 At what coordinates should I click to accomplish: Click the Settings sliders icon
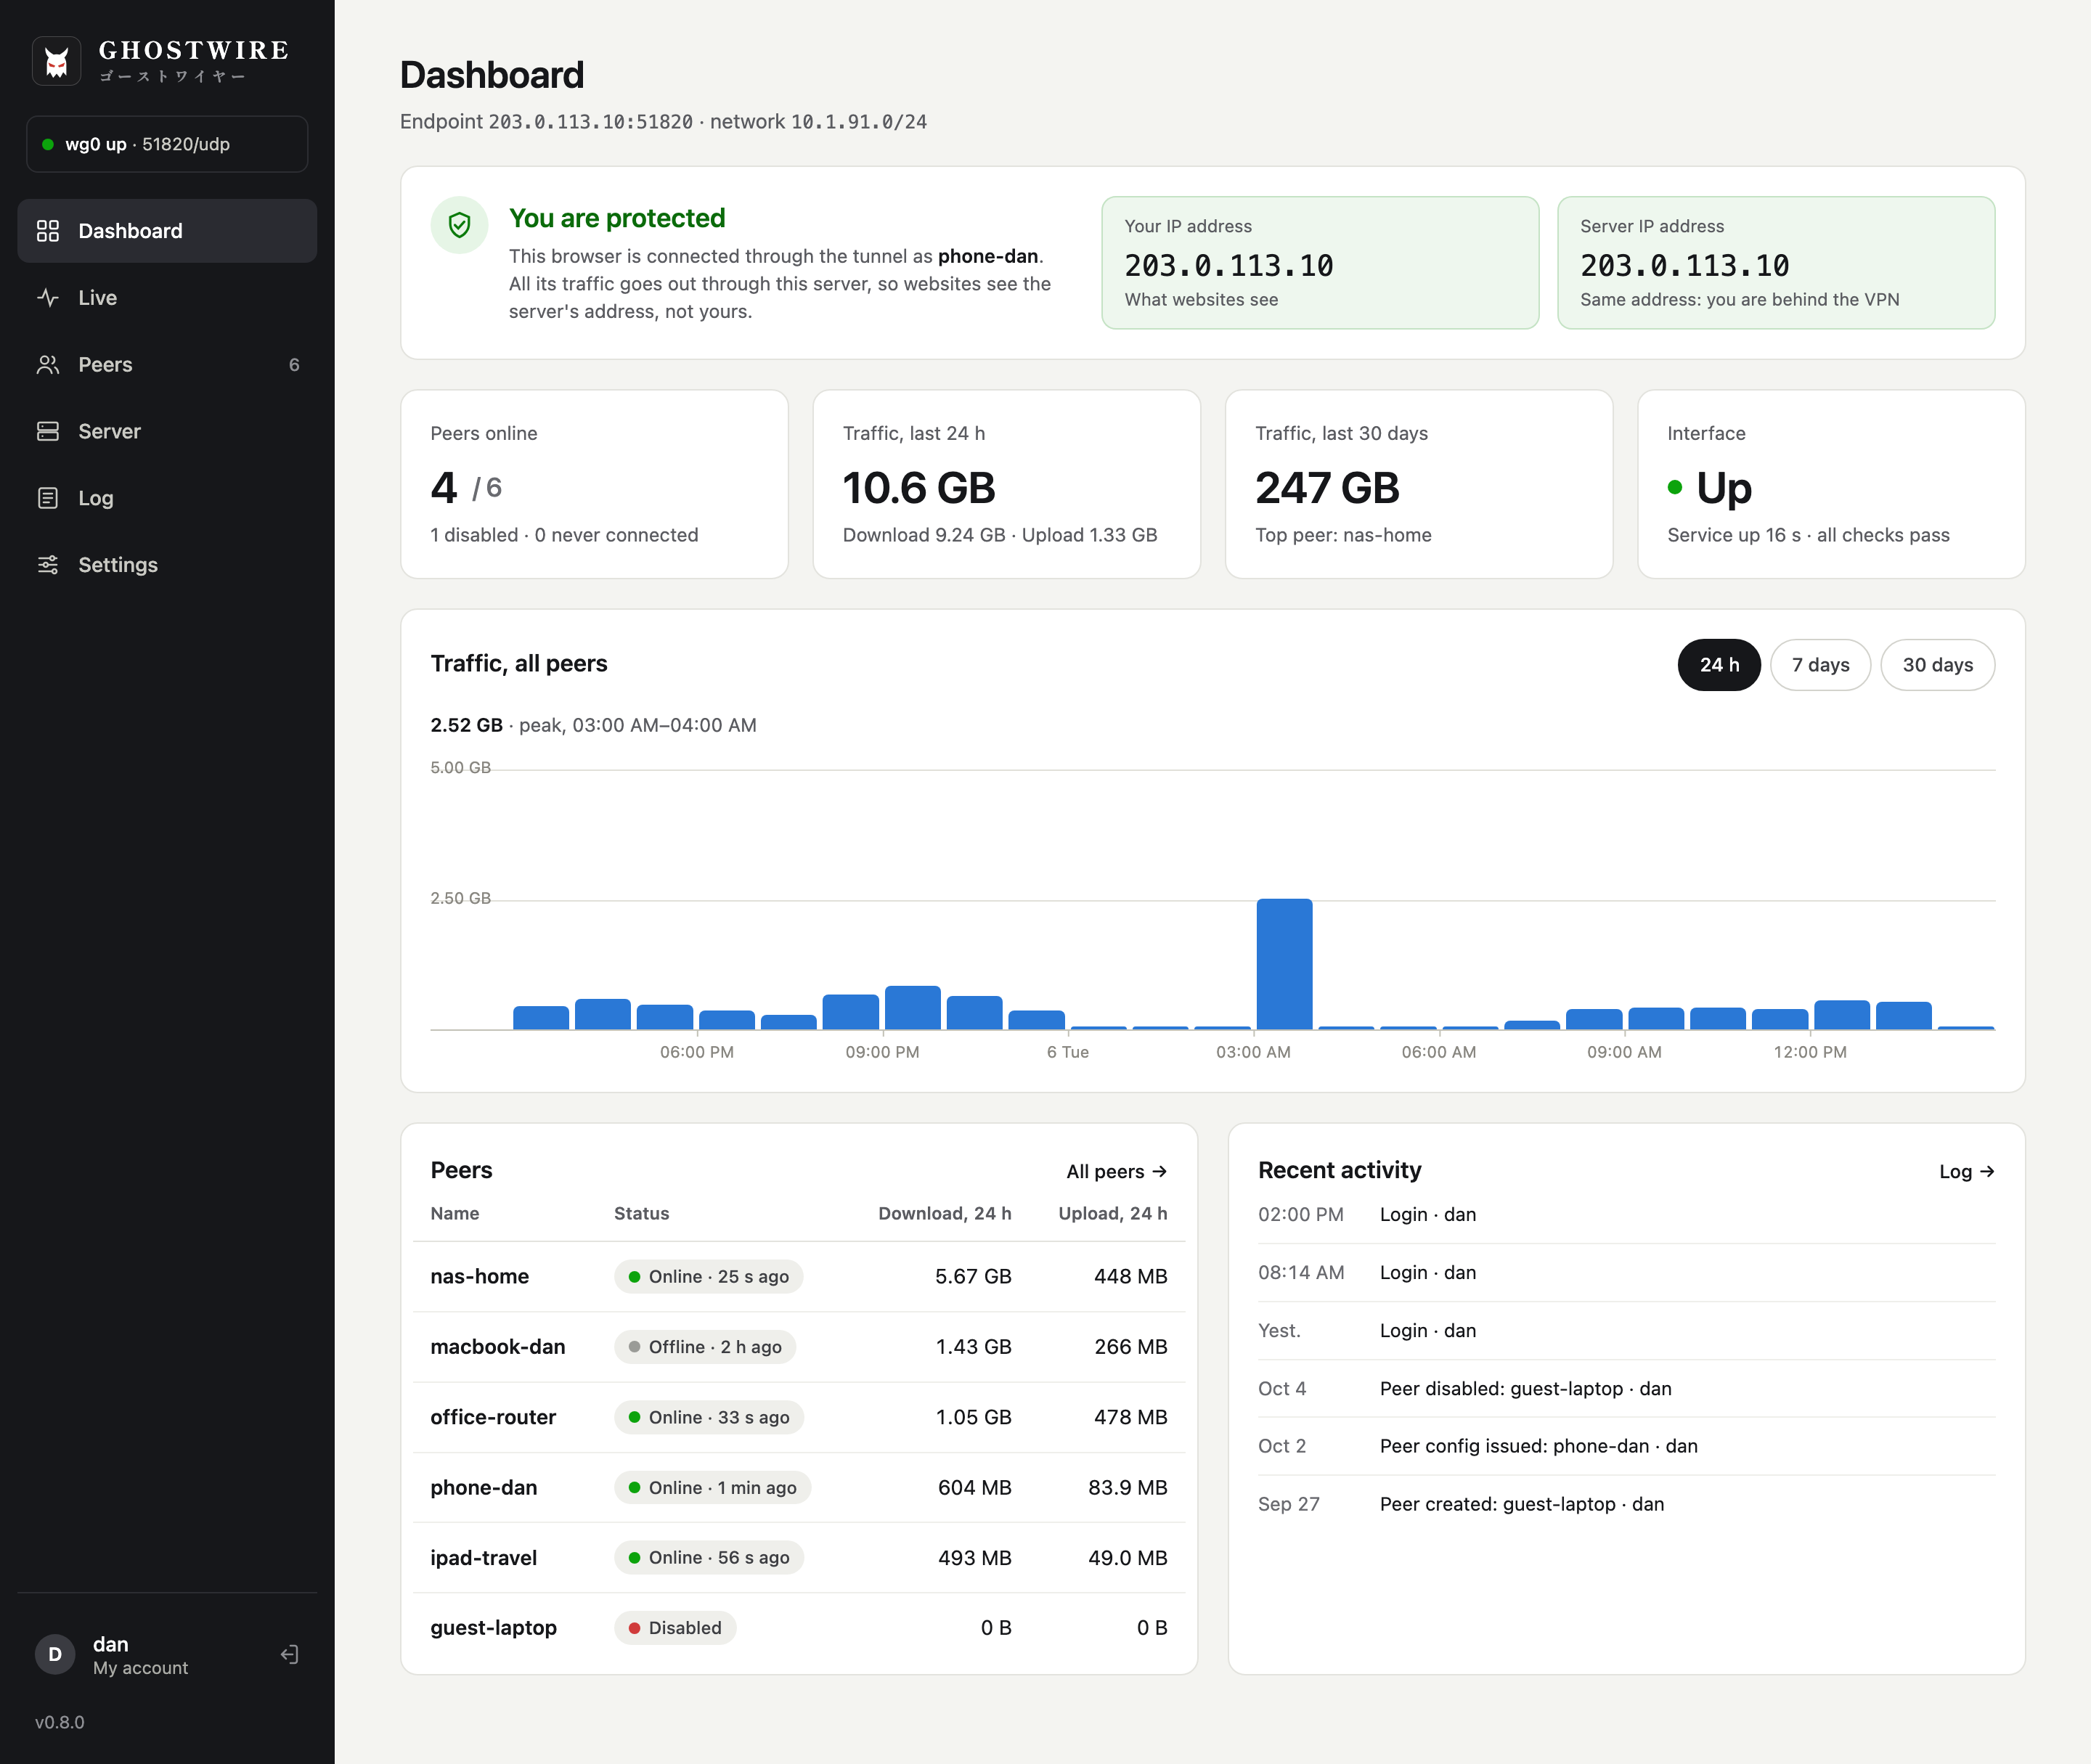(48, 565)
